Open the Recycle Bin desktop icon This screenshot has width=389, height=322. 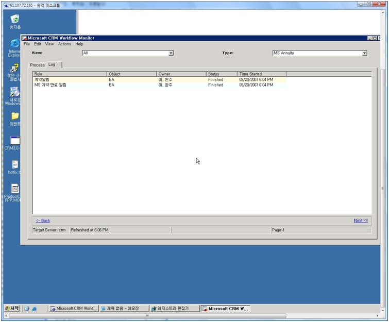coord(15,21)
